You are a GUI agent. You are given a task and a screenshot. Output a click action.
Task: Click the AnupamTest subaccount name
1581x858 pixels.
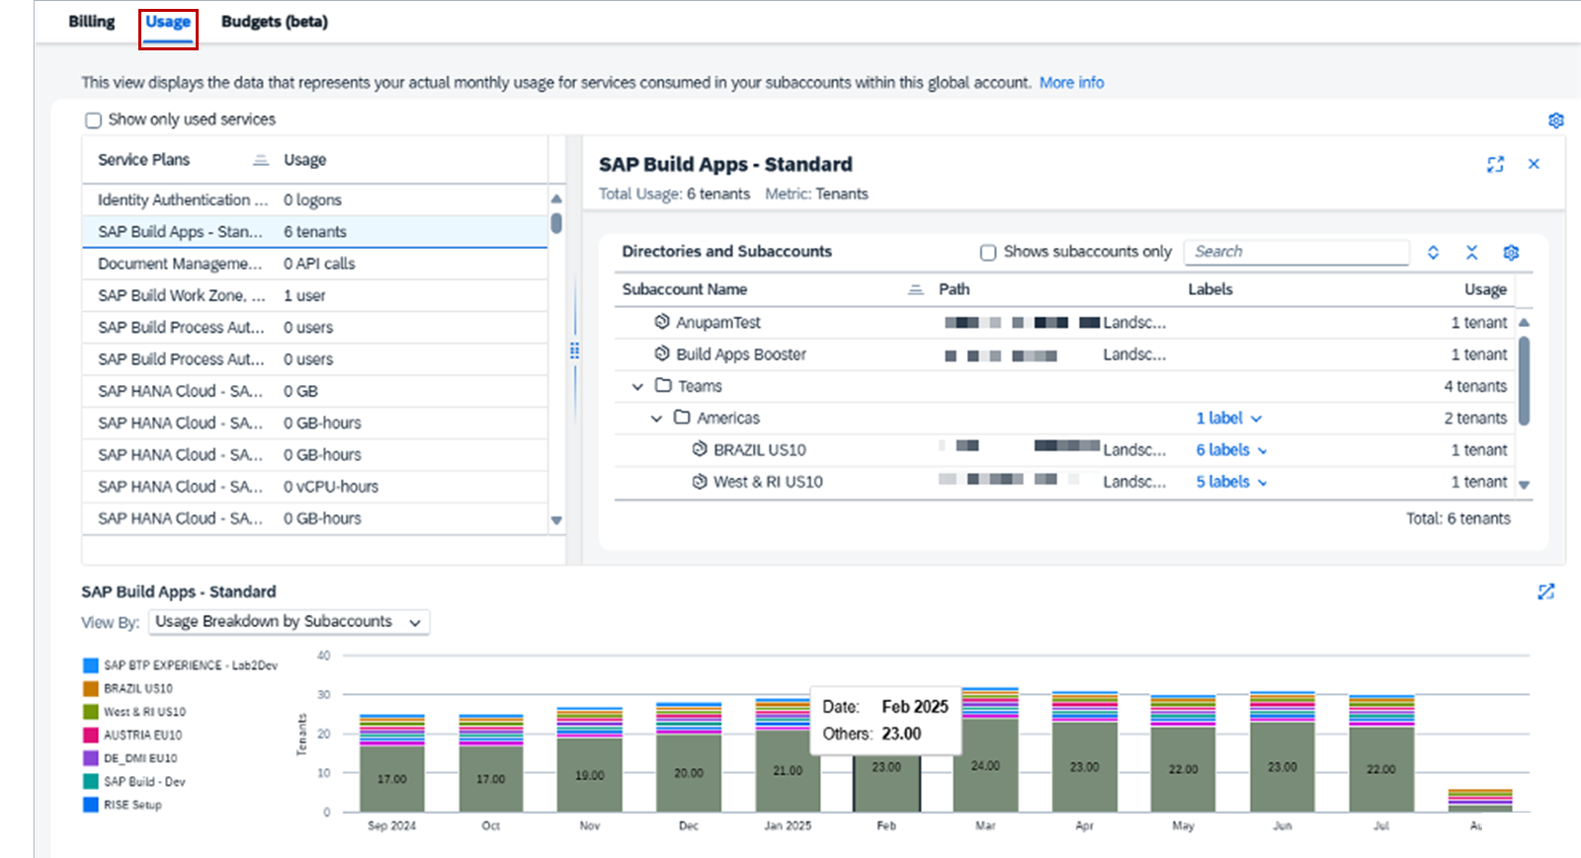click(x=718, y=323)
